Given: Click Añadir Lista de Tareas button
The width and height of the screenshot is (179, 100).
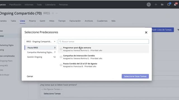Looking at the screenshot, I should pos(163,30).
